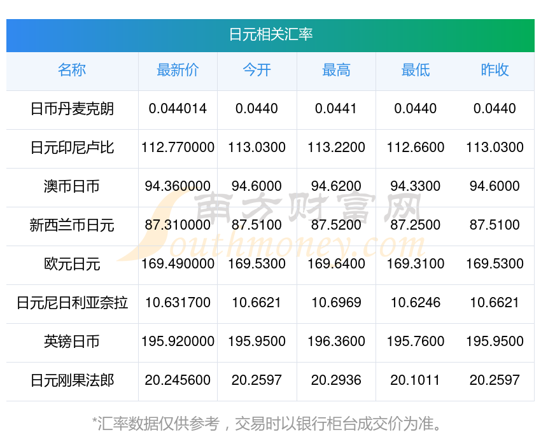Screen dimensions: 541x444
Task: Click the 日元刚果法郎 row name
Action: pos(72,380)
